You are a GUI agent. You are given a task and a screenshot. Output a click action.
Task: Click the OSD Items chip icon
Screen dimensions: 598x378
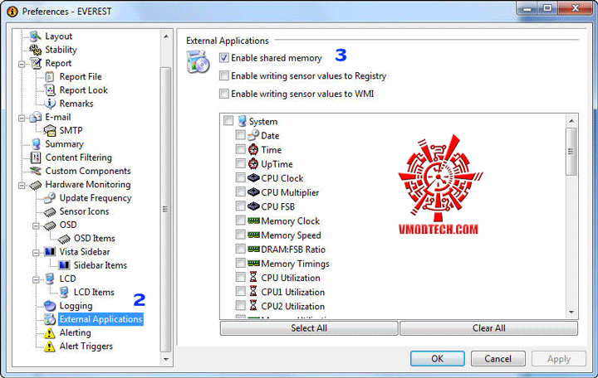coord(64,239)
